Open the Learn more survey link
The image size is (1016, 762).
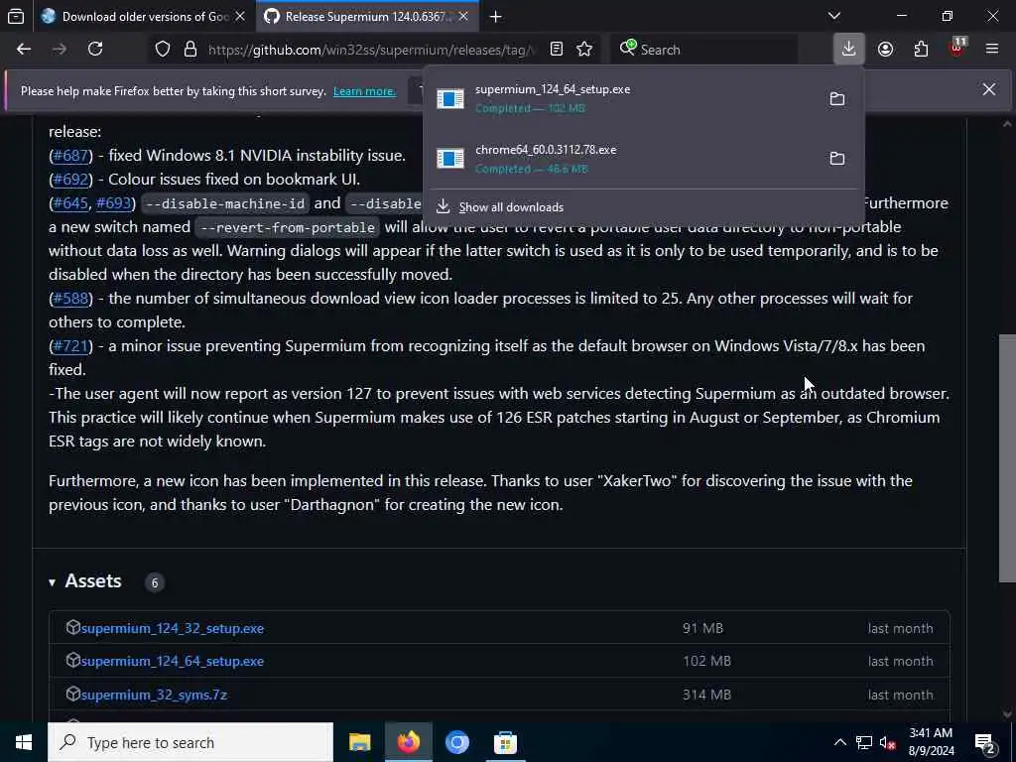(364, 91)
